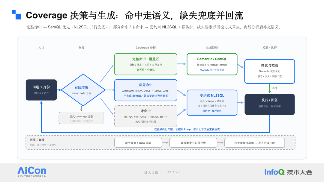Click the 四要素候选草稿 → 进入治理飞轮 box

point(255,143)
